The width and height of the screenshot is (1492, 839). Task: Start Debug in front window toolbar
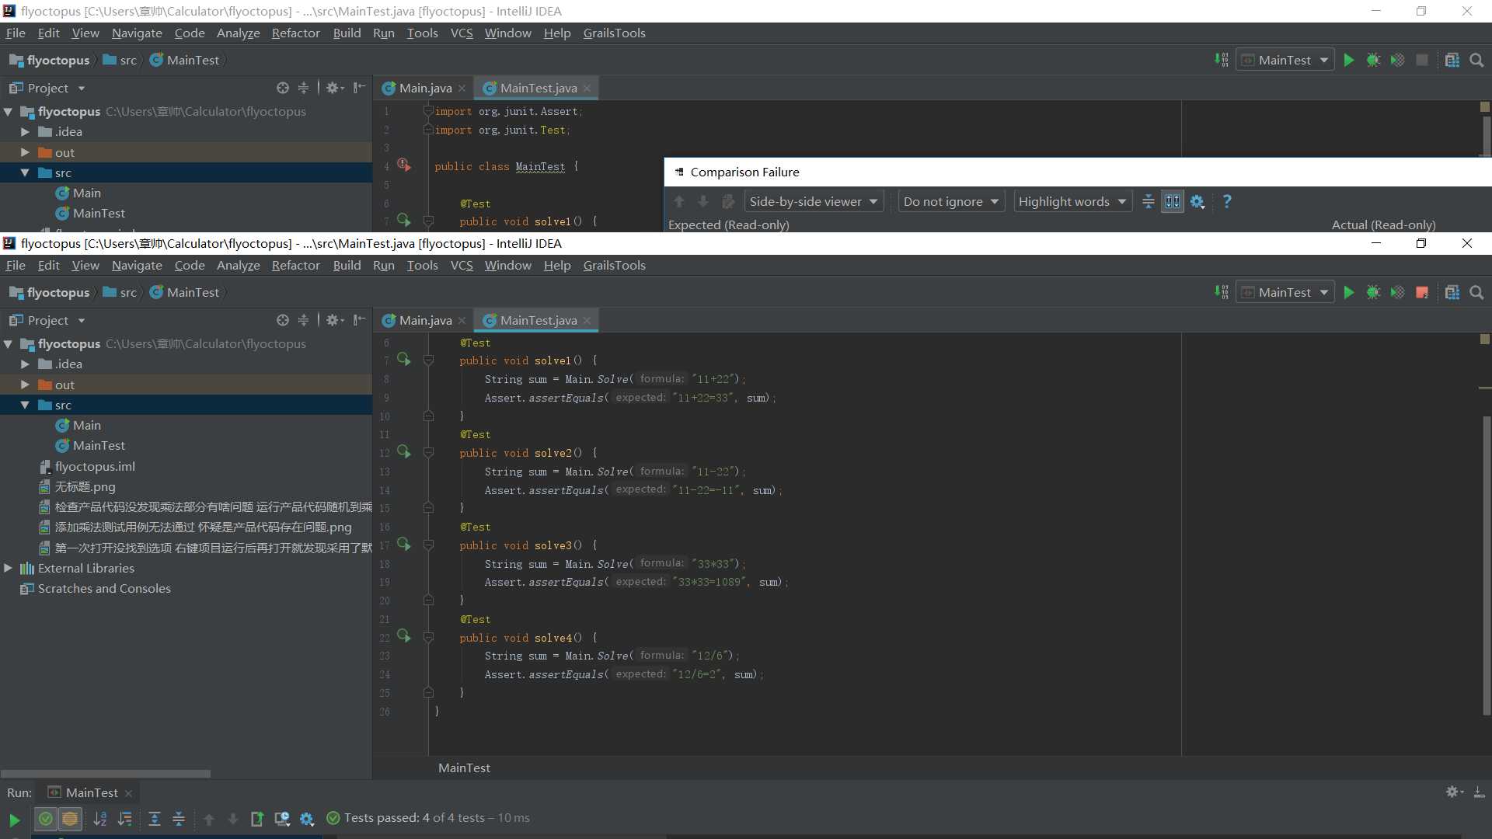coord(1373,292)
